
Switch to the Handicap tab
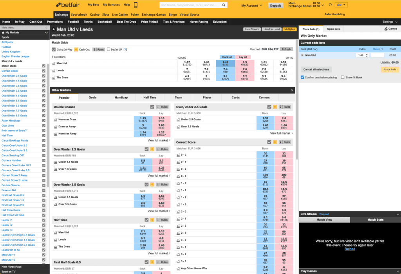(121, 98)
